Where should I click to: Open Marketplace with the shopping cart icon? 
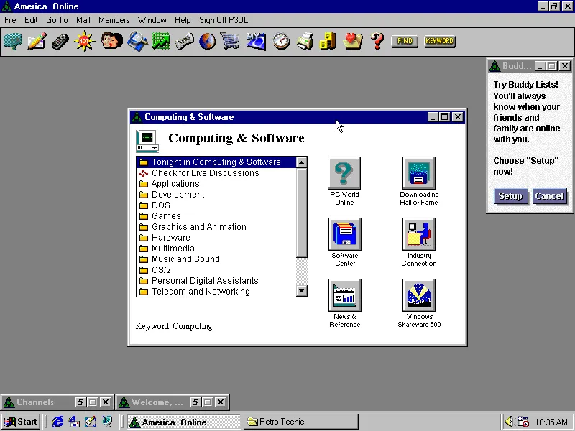(x=231, y=41)
